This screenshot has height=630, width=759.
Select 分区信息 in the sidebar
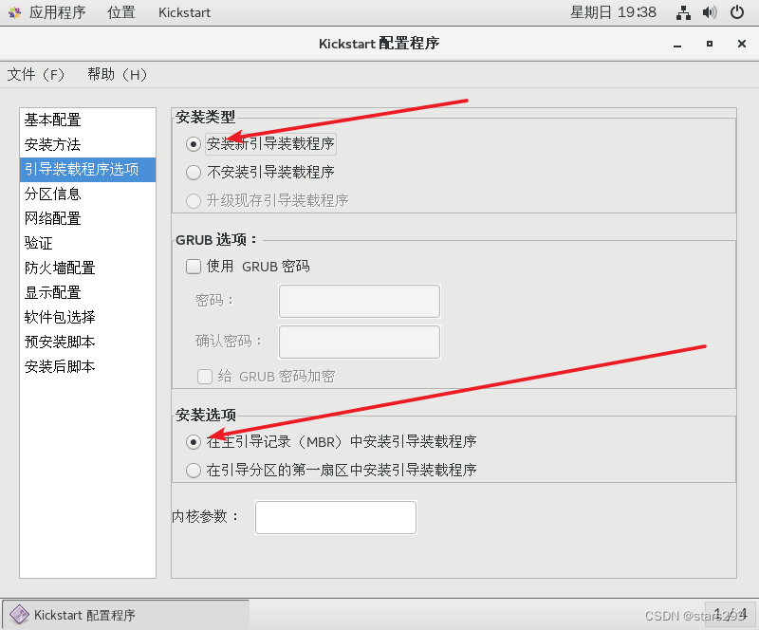pyautogui.click(x=87, y=195)
